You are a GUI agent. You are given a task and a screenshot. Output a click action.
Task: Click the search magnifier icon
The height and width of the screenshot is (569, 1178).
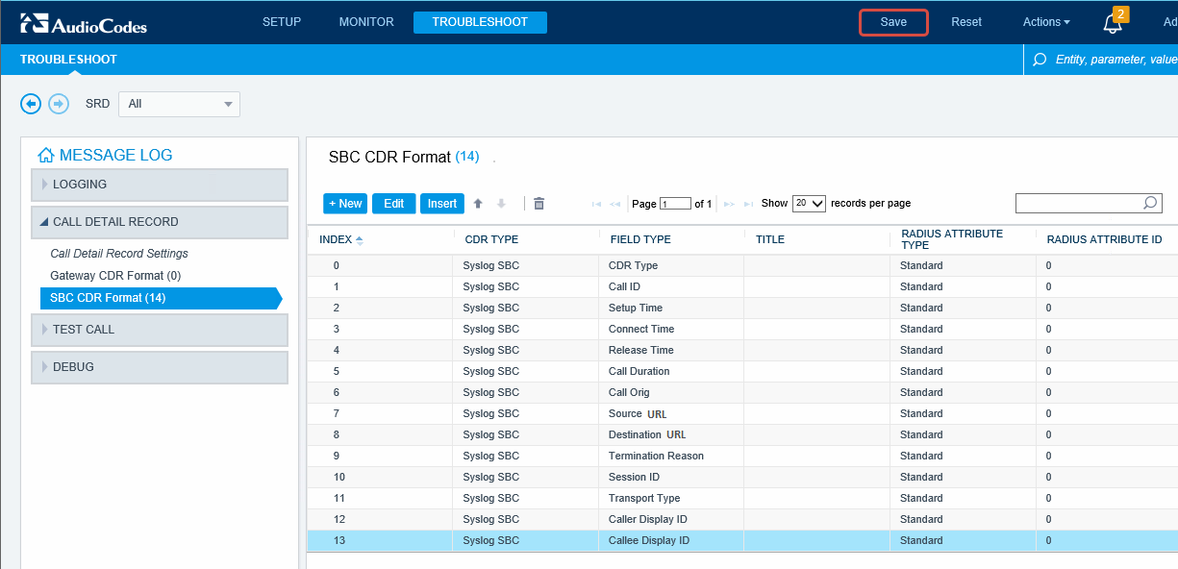[1150, 203]
